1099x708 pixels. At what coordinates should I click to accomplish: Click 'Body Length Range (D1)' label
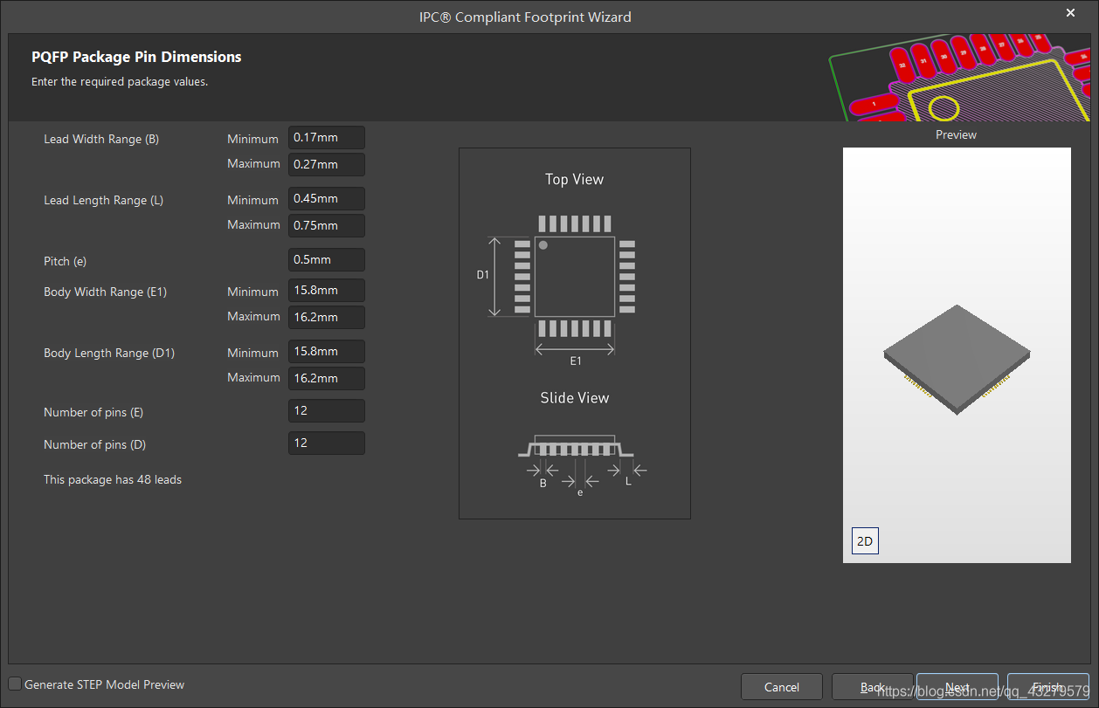[x=109, y=353]
